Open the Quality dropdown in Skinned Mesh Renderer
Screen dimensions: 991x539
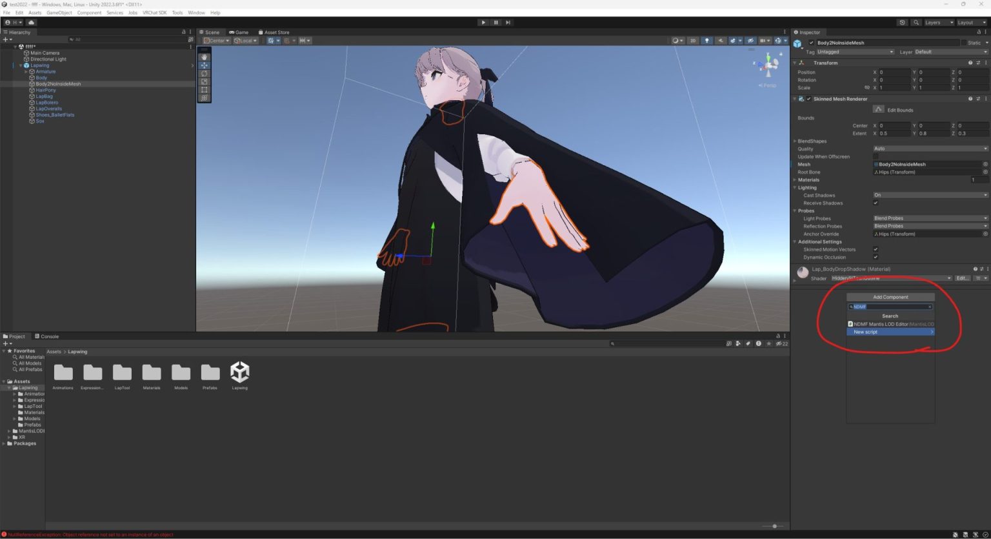pos(929,148)
